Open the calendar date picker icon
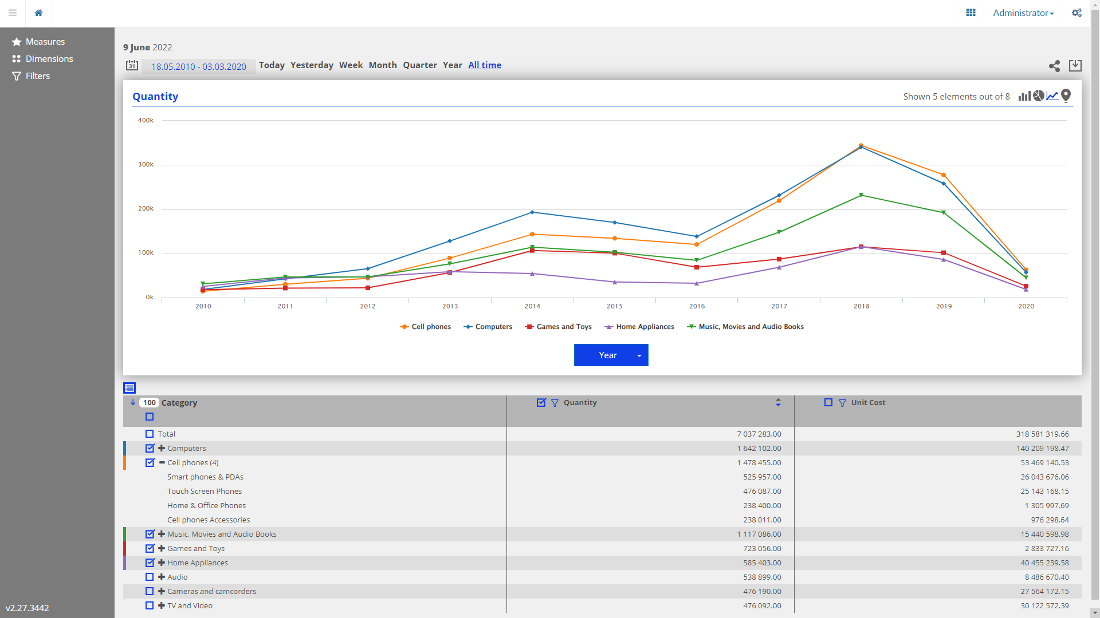The width and height of the screenshot is (1100, 618). (132, 66)
